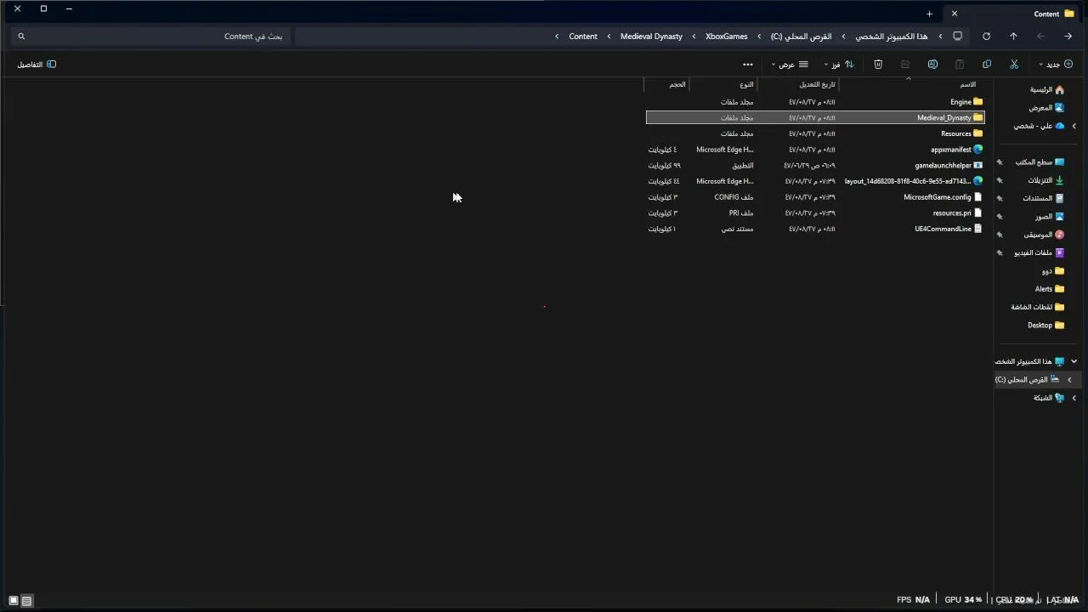Unpin التنزيلات via its pin icon
This screenshot has width=1088, height=612.
1000,180
